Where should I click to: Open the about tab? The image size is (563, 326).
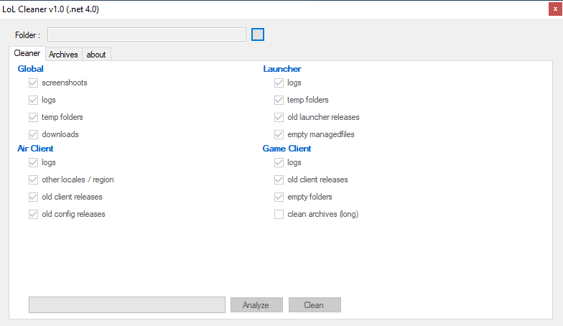coord(96,55)
